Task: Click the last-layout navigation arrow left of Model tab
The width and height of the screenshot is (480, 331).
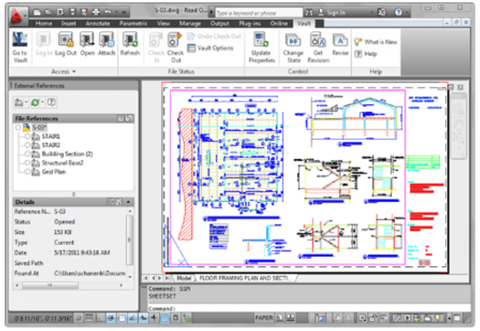Action: click(x=167, y=278)
